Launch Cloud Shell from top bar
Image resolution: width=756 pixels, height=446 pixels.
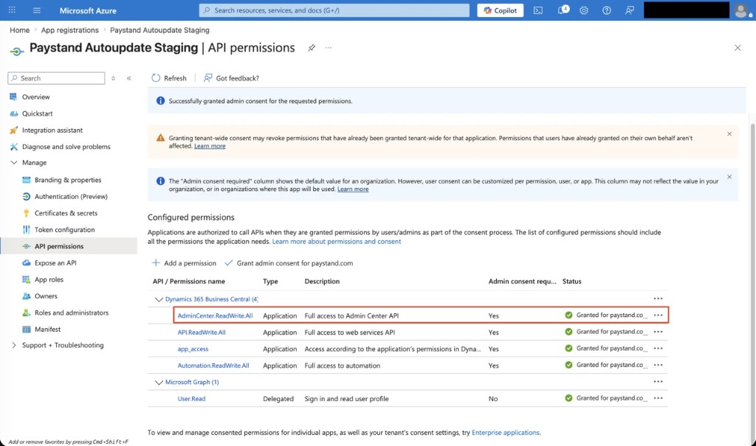point(538,10)
